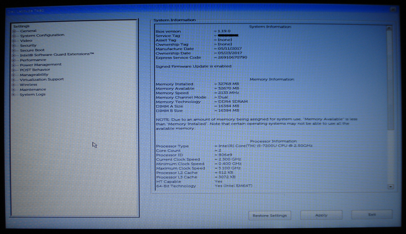This screenshot has width=406, height=234.
Task: Select Intel Software Guard Extensions item
Action: pyautogui.click(x=57, y=54)
